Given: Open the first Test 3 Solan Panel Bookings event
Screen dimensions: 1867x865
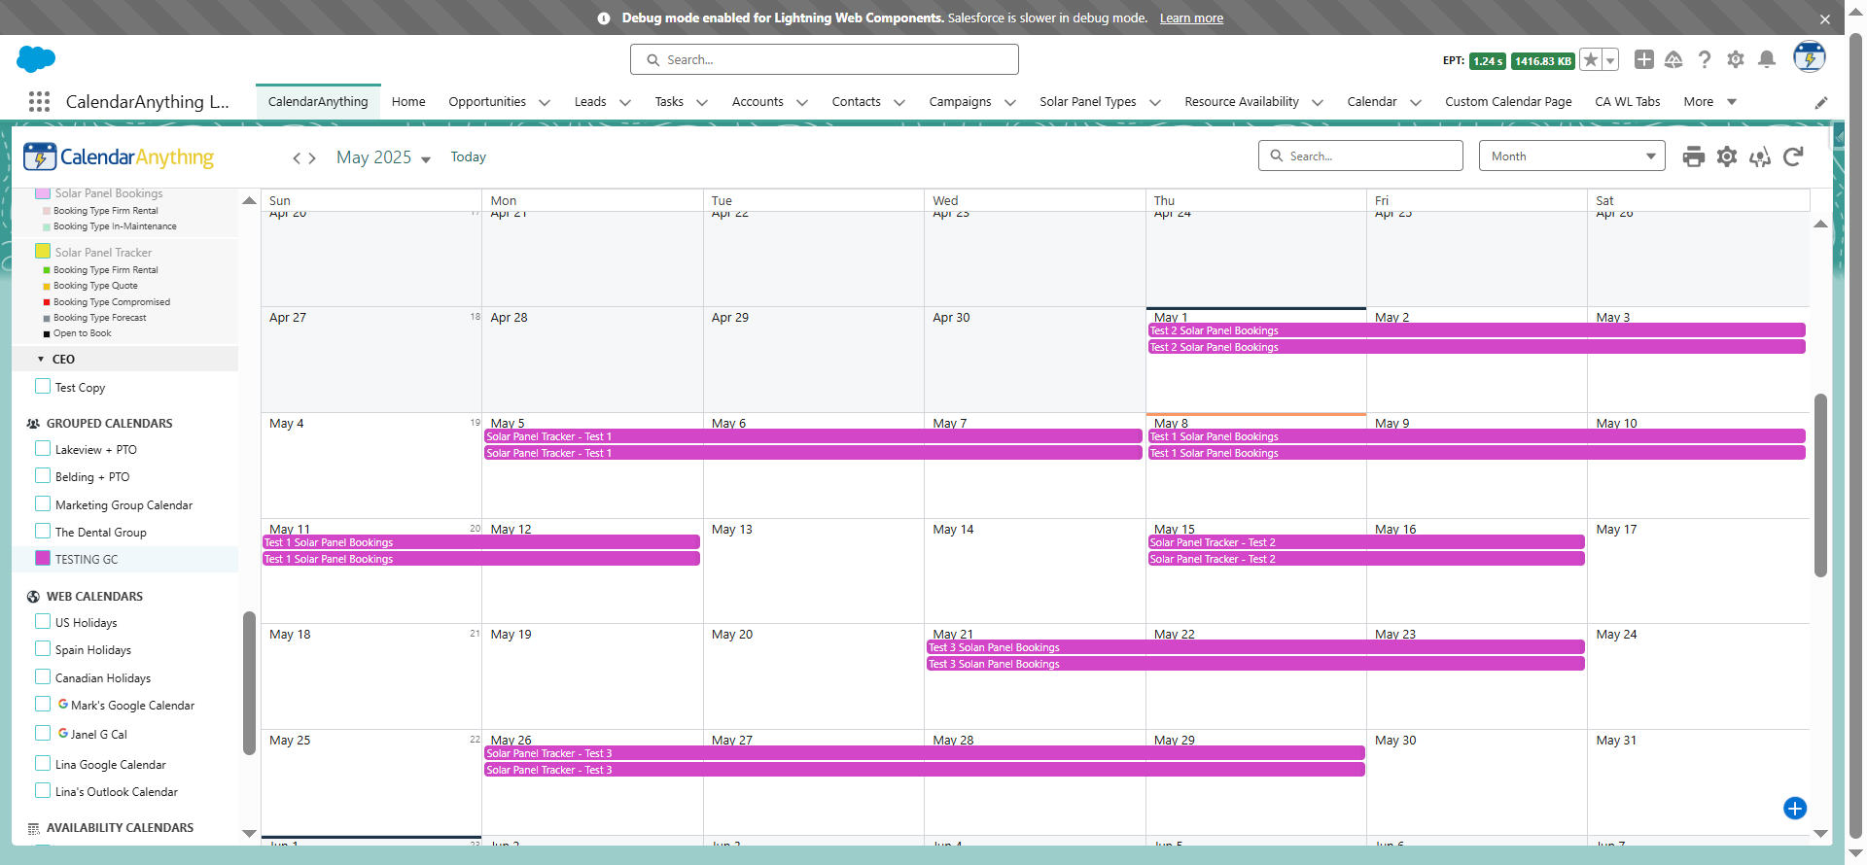Looking at the screenshot, I should coord(1255,647).
